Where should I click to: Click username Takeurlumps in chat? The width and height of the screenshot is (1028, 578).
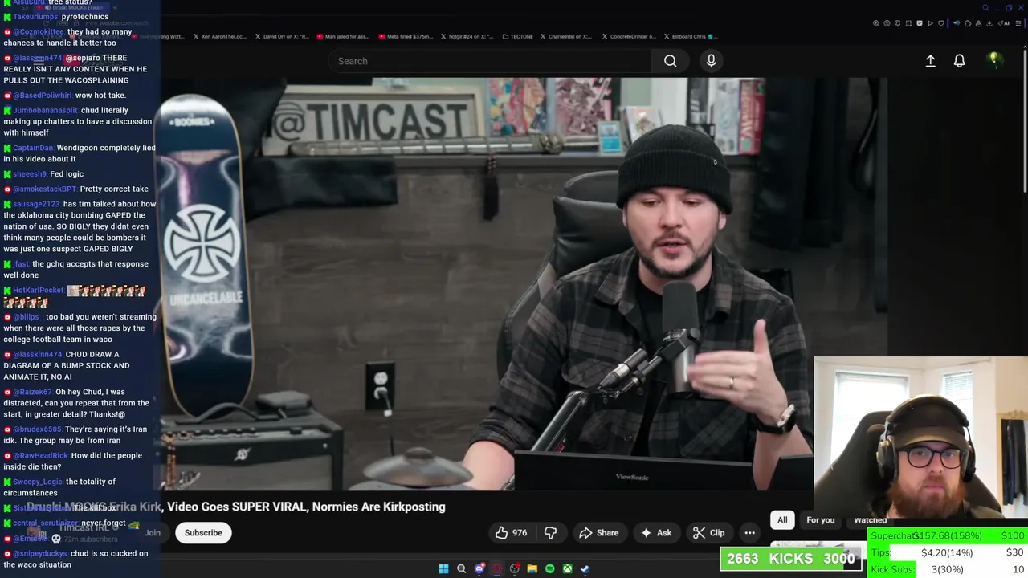(36, 17)
